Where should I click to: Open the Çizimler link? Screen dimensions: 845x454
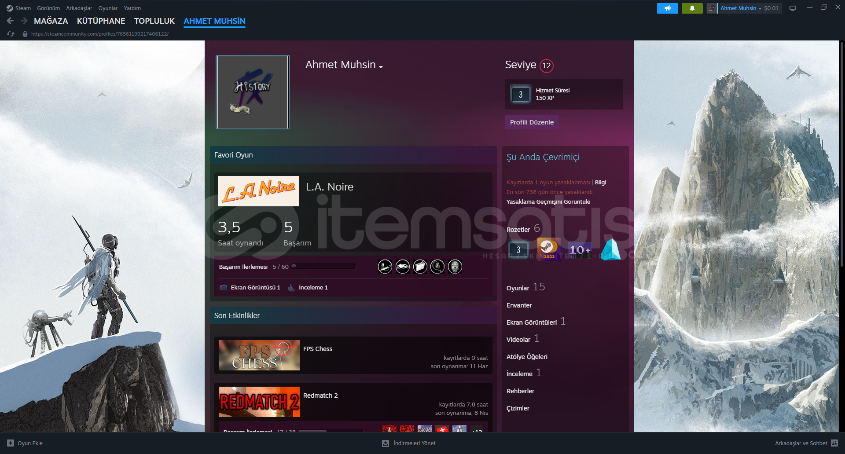[518, 408]
